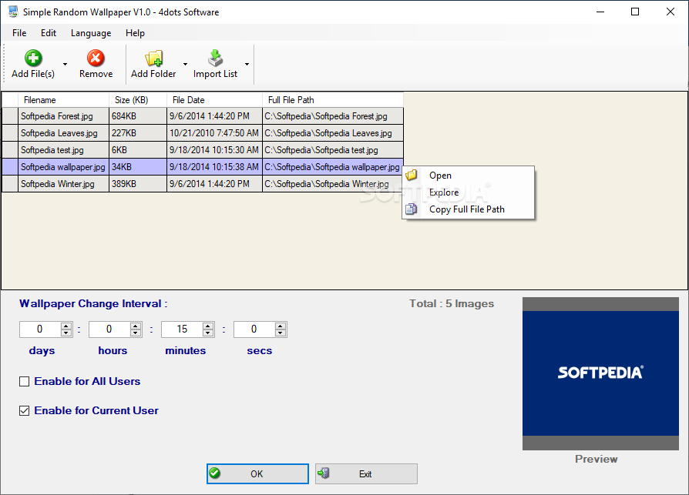Click date '10/21/2010 7:47:50 AM'
This screenshot has width=689, height=495.
pyautogui.click(x=214, y=133)
